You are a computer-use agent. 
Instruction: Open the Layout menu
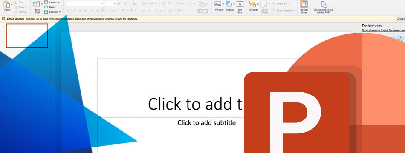(52, 2)
